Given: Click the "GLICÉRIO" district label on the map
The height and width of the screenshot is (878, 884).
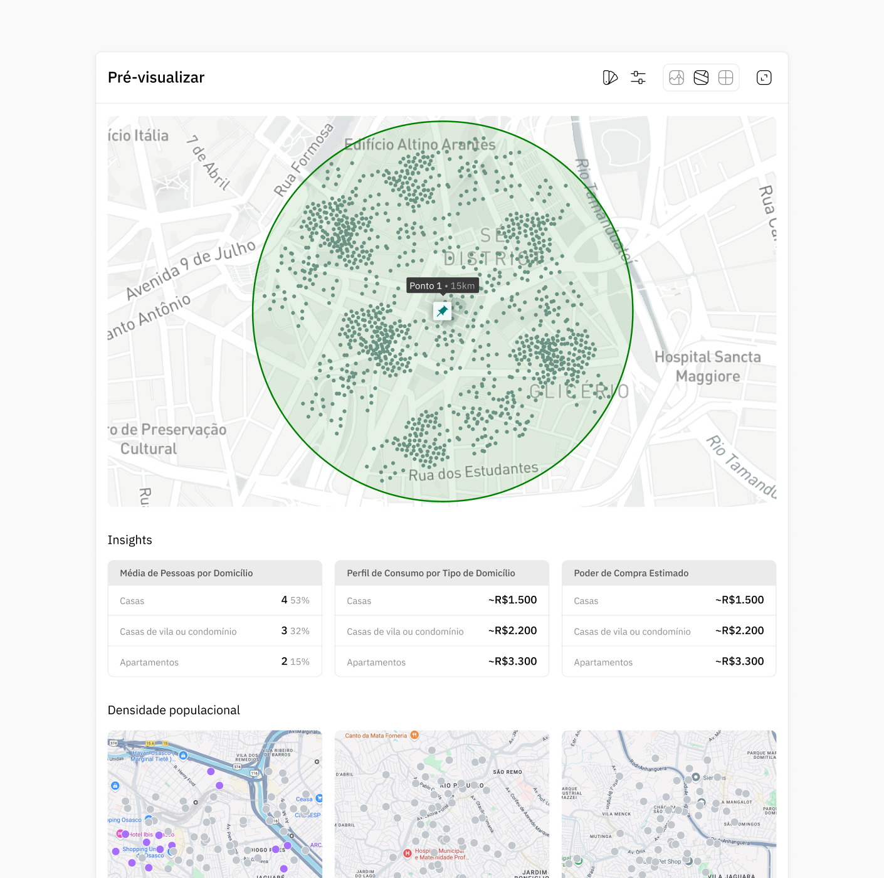Looking at the screenshot, I should [579, 392].
